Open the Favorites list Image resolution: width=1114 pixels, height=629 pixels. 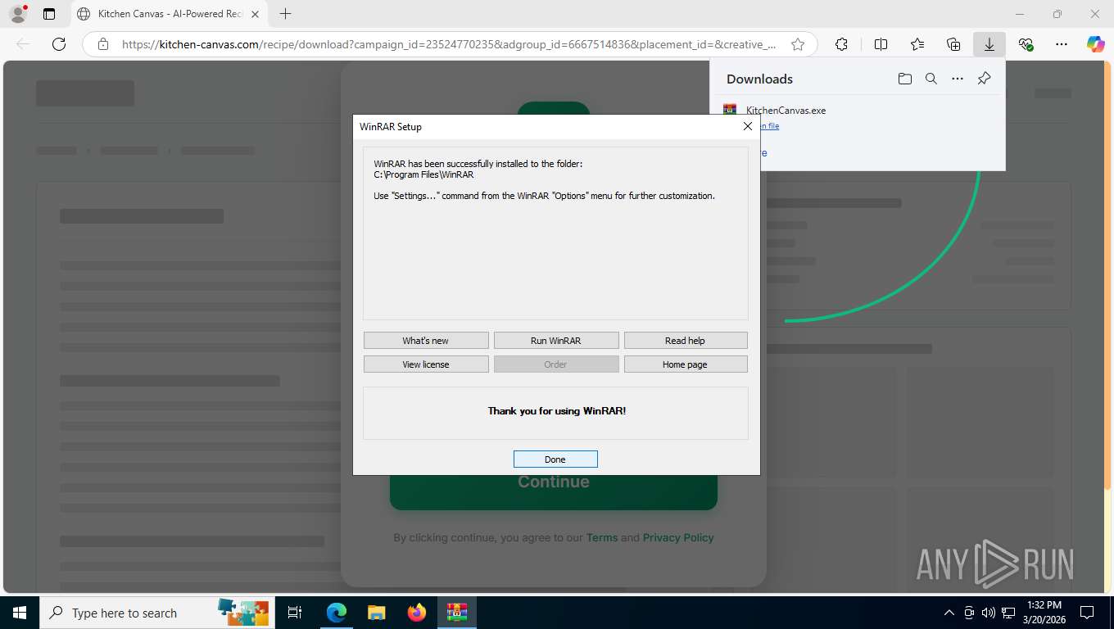coord(917,44)
